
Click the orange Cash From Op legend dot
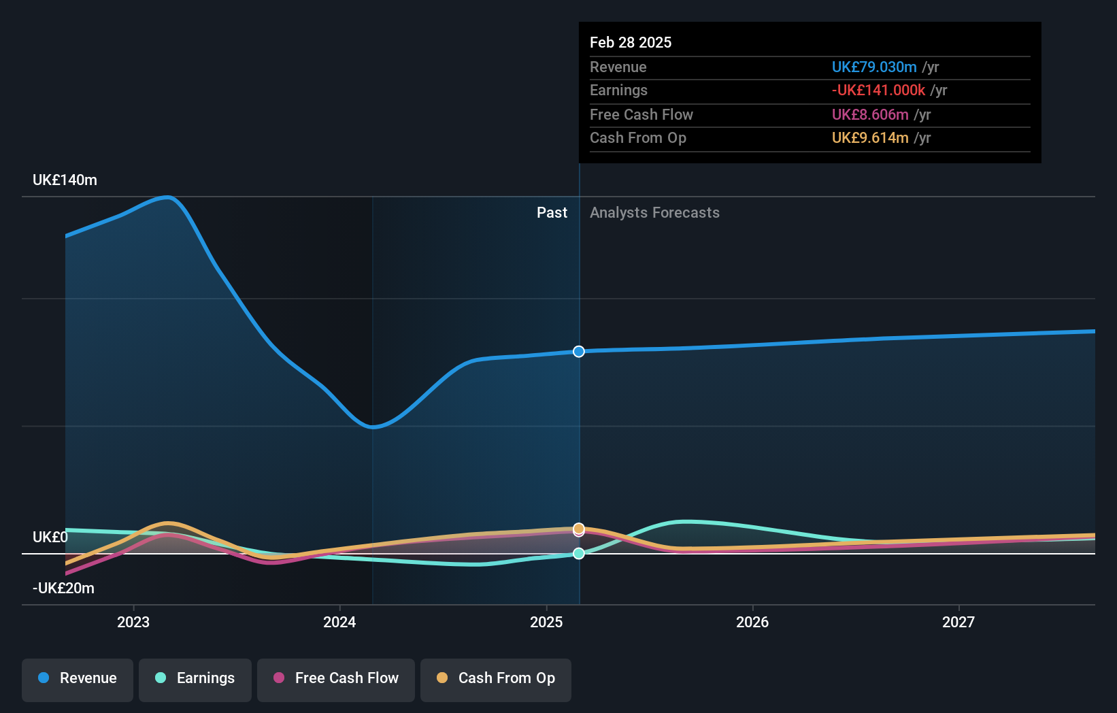tap(442, 678)
